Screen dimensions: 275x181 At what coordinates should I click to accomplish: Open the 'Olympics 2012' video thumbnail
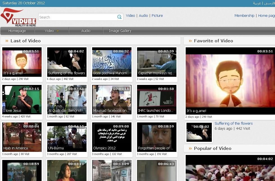point(112,137)
